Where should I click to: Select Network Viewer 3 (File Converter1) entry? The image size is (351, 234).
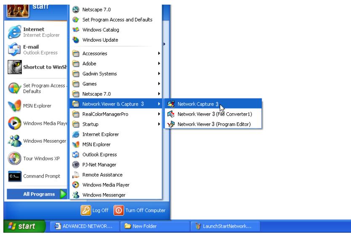(x=213, y=114)
